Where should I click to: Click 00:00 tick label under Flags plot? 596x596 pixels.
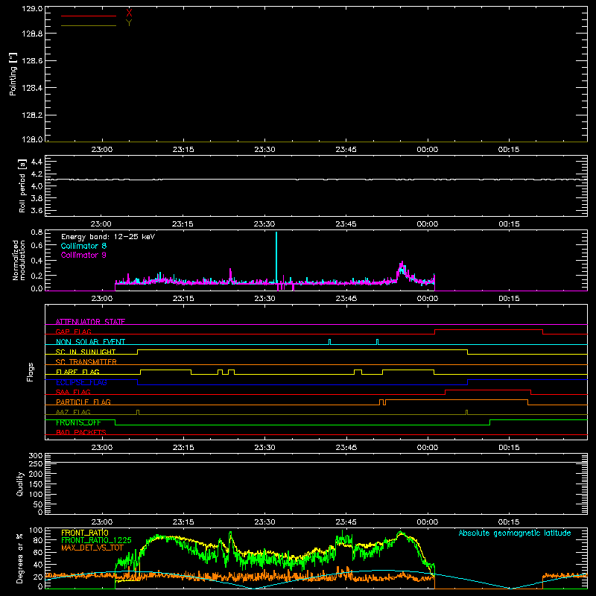427,448
